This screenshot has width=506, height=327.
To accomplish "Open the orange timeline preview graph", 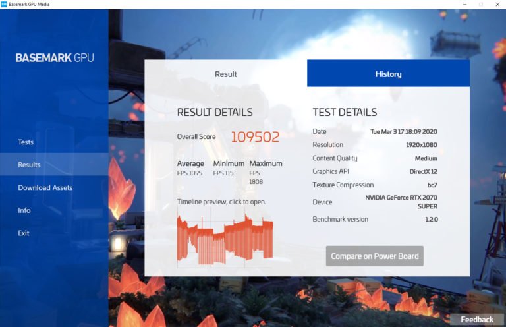I will pyautogui.click(x=225, y=239).
